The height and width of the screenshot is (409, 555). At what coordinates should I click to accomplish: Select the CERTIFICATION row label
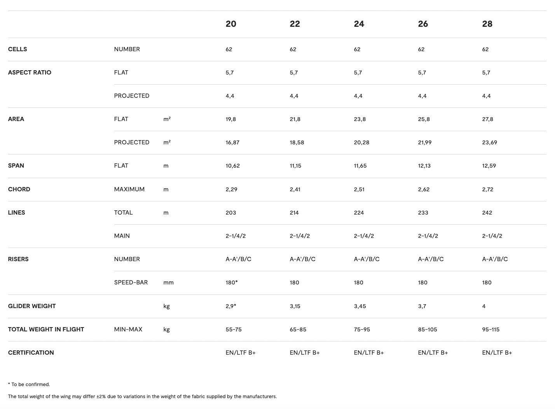point(31,353)
